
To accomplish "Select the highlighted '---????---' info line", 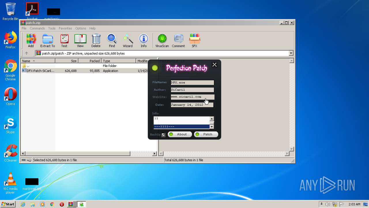I will (x=181, y=127).
